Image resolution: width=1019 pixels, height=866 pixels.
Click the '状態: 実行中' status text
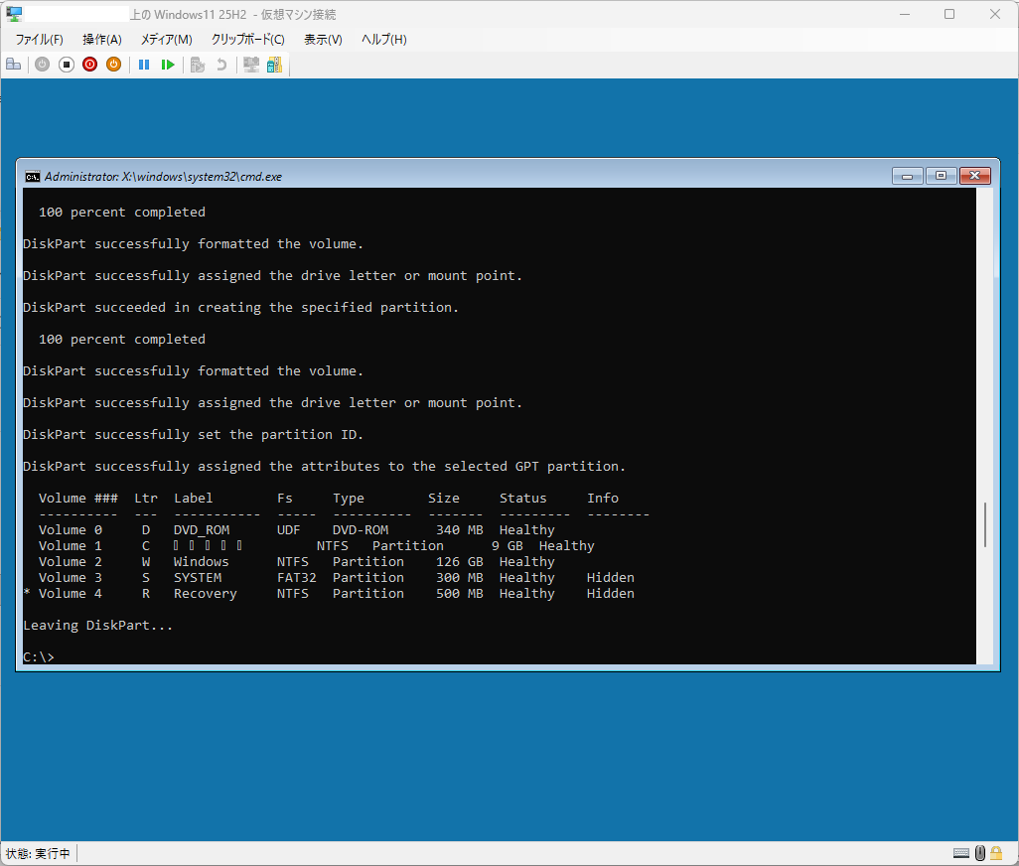pyautogui.click(x=38, y=854)
